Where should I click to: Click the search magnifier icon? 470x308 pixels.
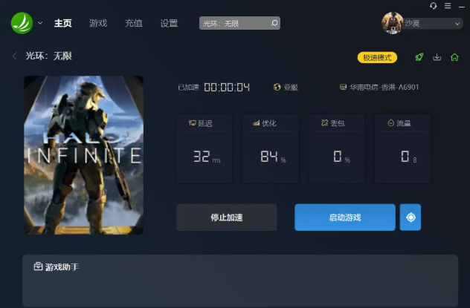274,23
